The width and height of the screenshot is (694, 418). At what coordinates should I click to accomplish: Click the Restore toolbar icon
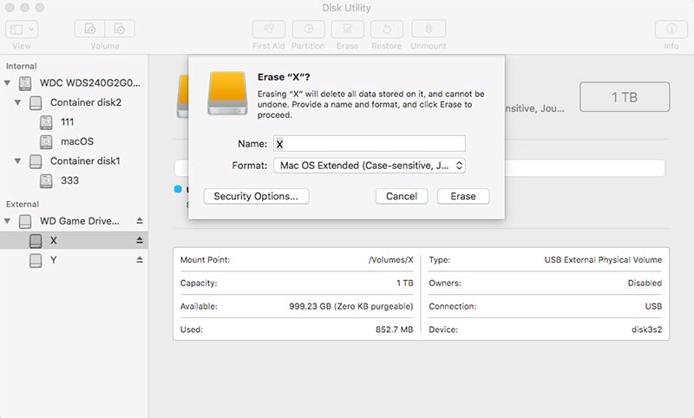[x=386, y=29]
